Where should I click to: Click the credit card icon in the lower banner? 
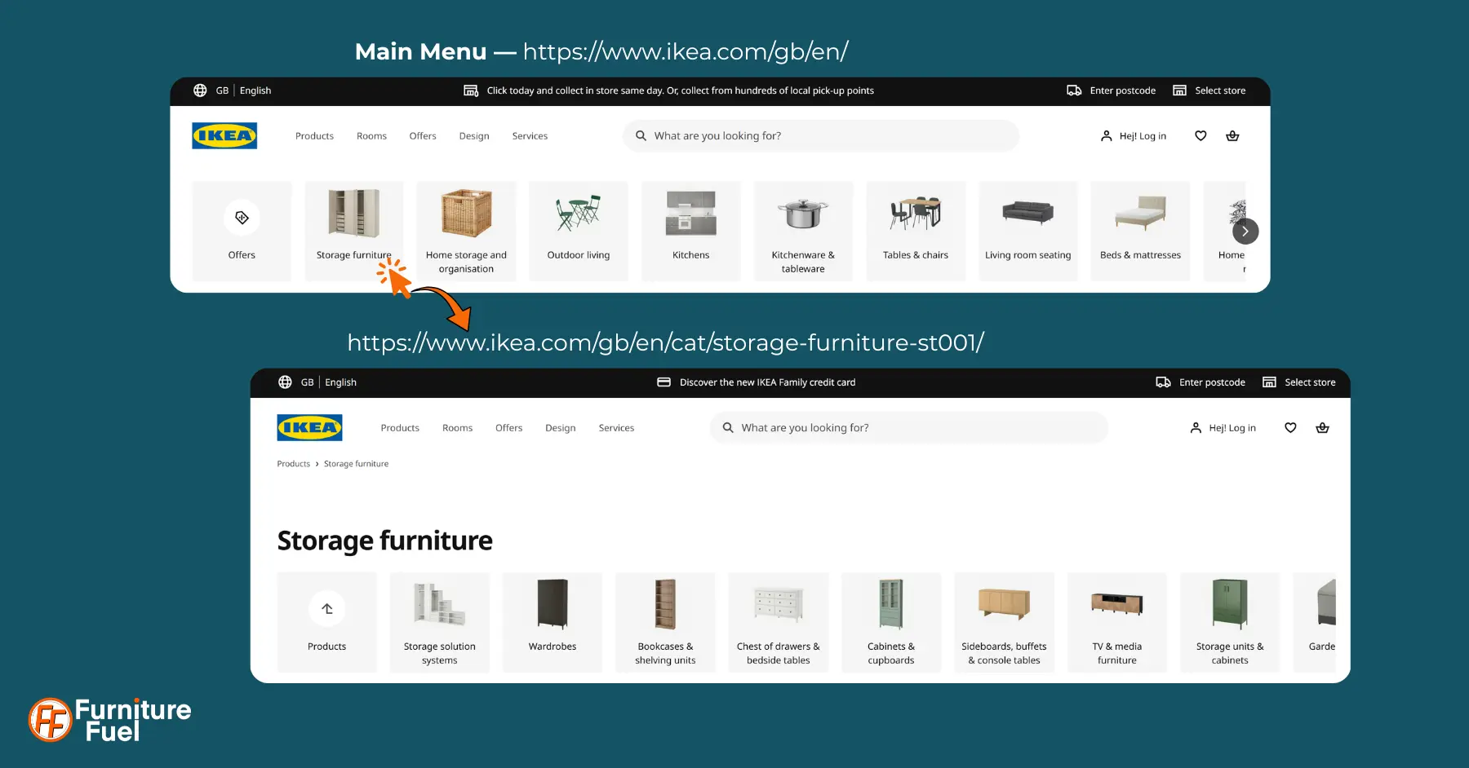pyautogui.click(x=664, y=382)
